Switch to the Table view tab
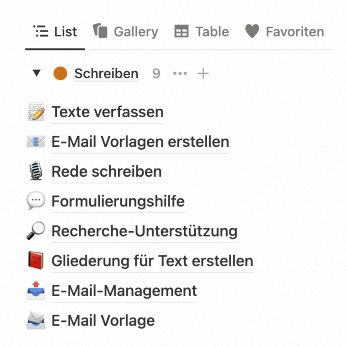Screen dimensions: 346x346 (202, 32)
